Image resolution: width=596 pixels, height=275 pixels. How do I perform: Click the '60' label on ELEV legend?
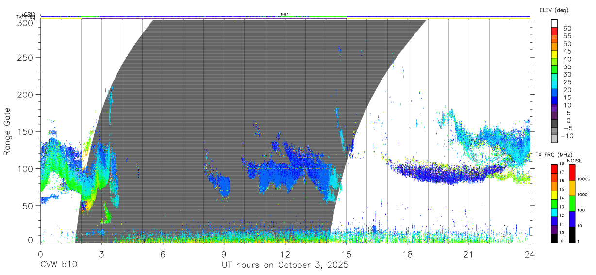[567, 29]
